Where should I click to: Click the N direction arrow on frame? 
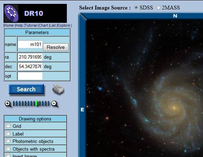pos(175,16)
